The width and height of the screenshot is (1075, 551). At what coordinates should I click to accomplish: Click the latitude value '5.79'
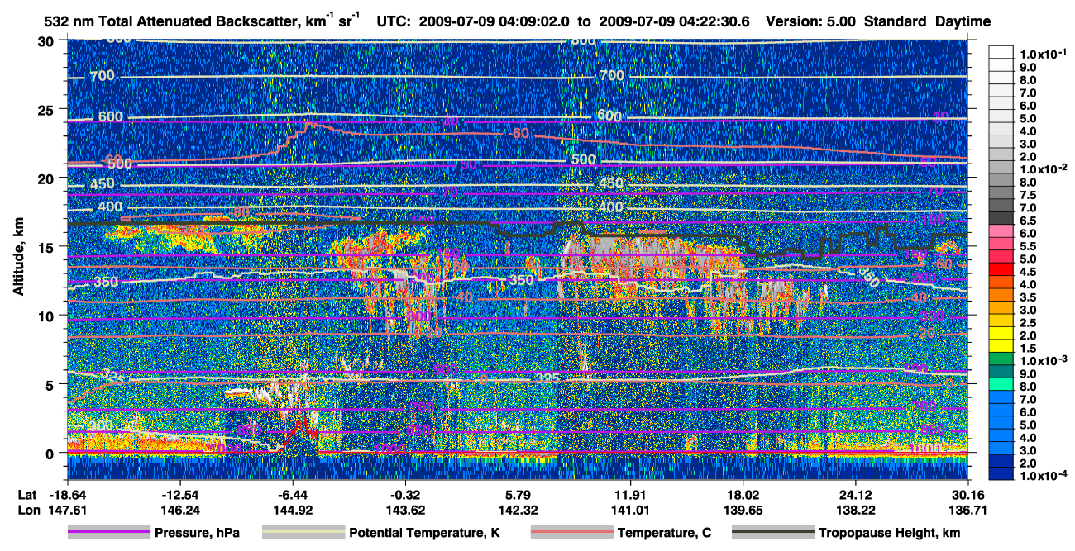(517, 495)
